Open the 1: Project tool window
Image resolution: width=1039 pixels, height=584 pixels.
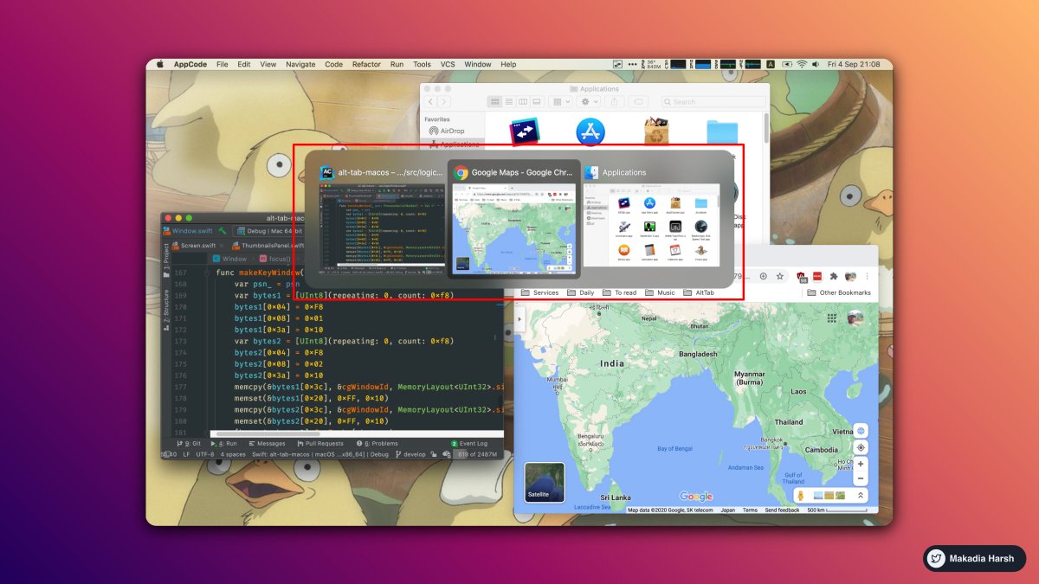point(166,260)
